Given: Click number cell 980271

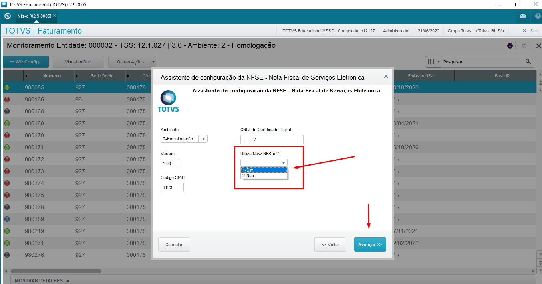Looking at the screenshot, I should click(34, 243).
